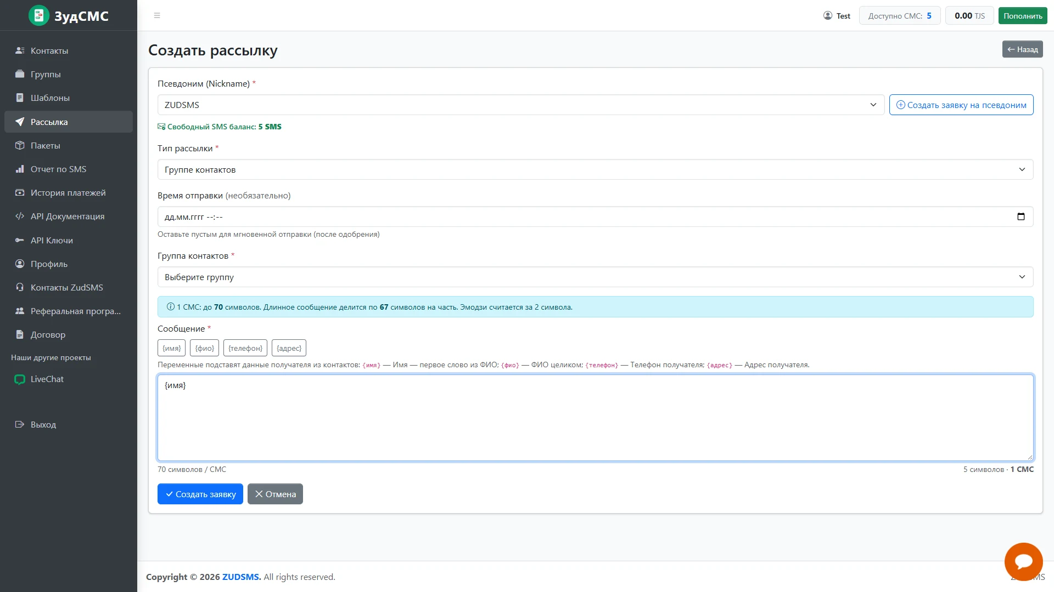Click the message text area

coord(595,418)
